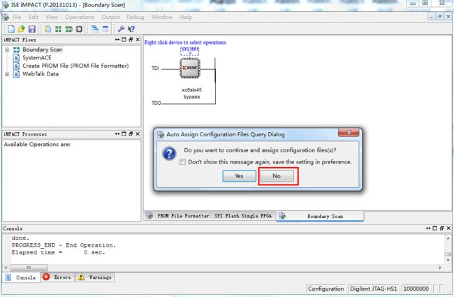Restore the inner Boundary Scan document window
Viewport: 454px width, 297px height.
[x=440, y=17]
